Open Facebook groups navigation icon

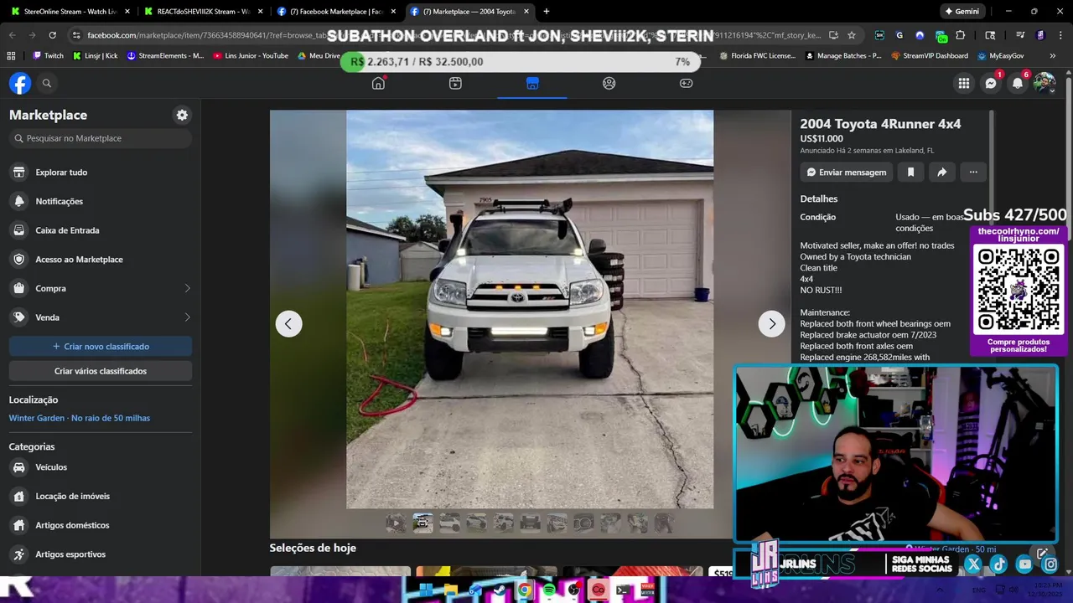tap(609, 83)
